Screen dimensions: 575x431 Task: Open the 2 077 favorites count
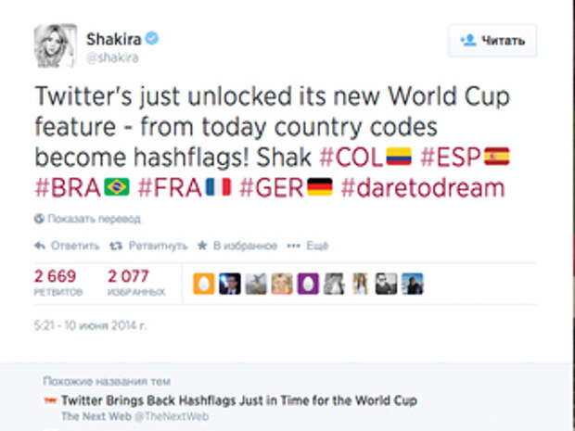[128, 276]
